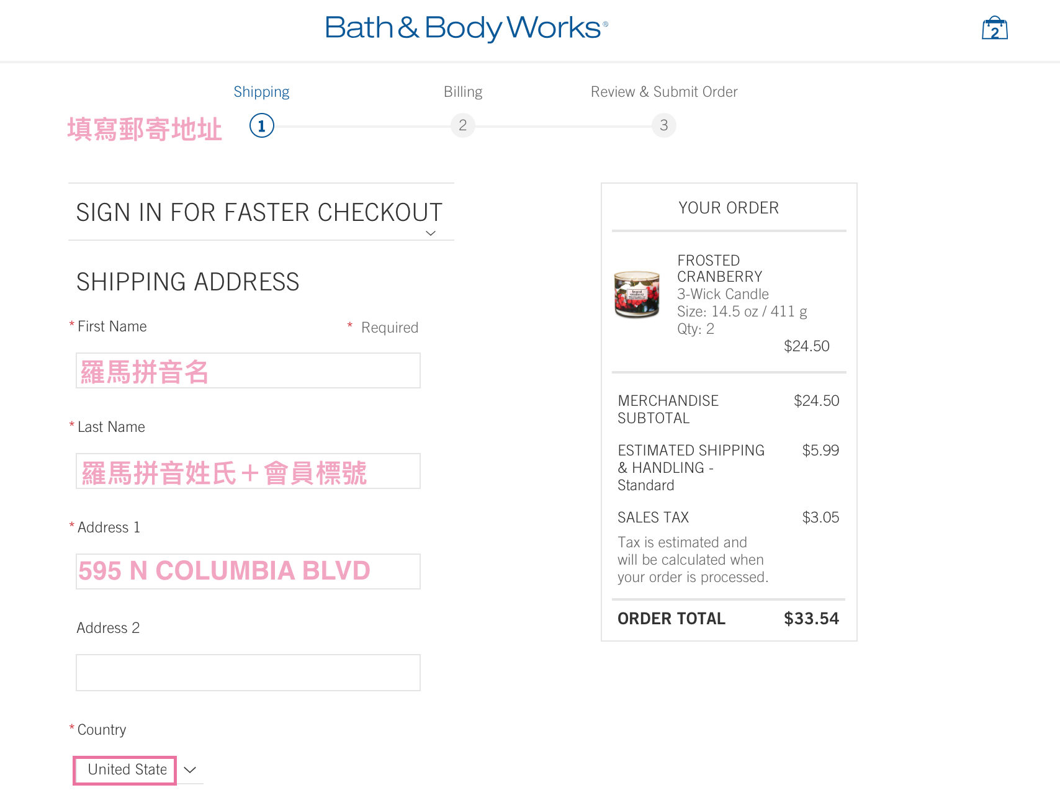Select the United States country field
Viewport: 1060px width, 798px height.
pos(126,770)
